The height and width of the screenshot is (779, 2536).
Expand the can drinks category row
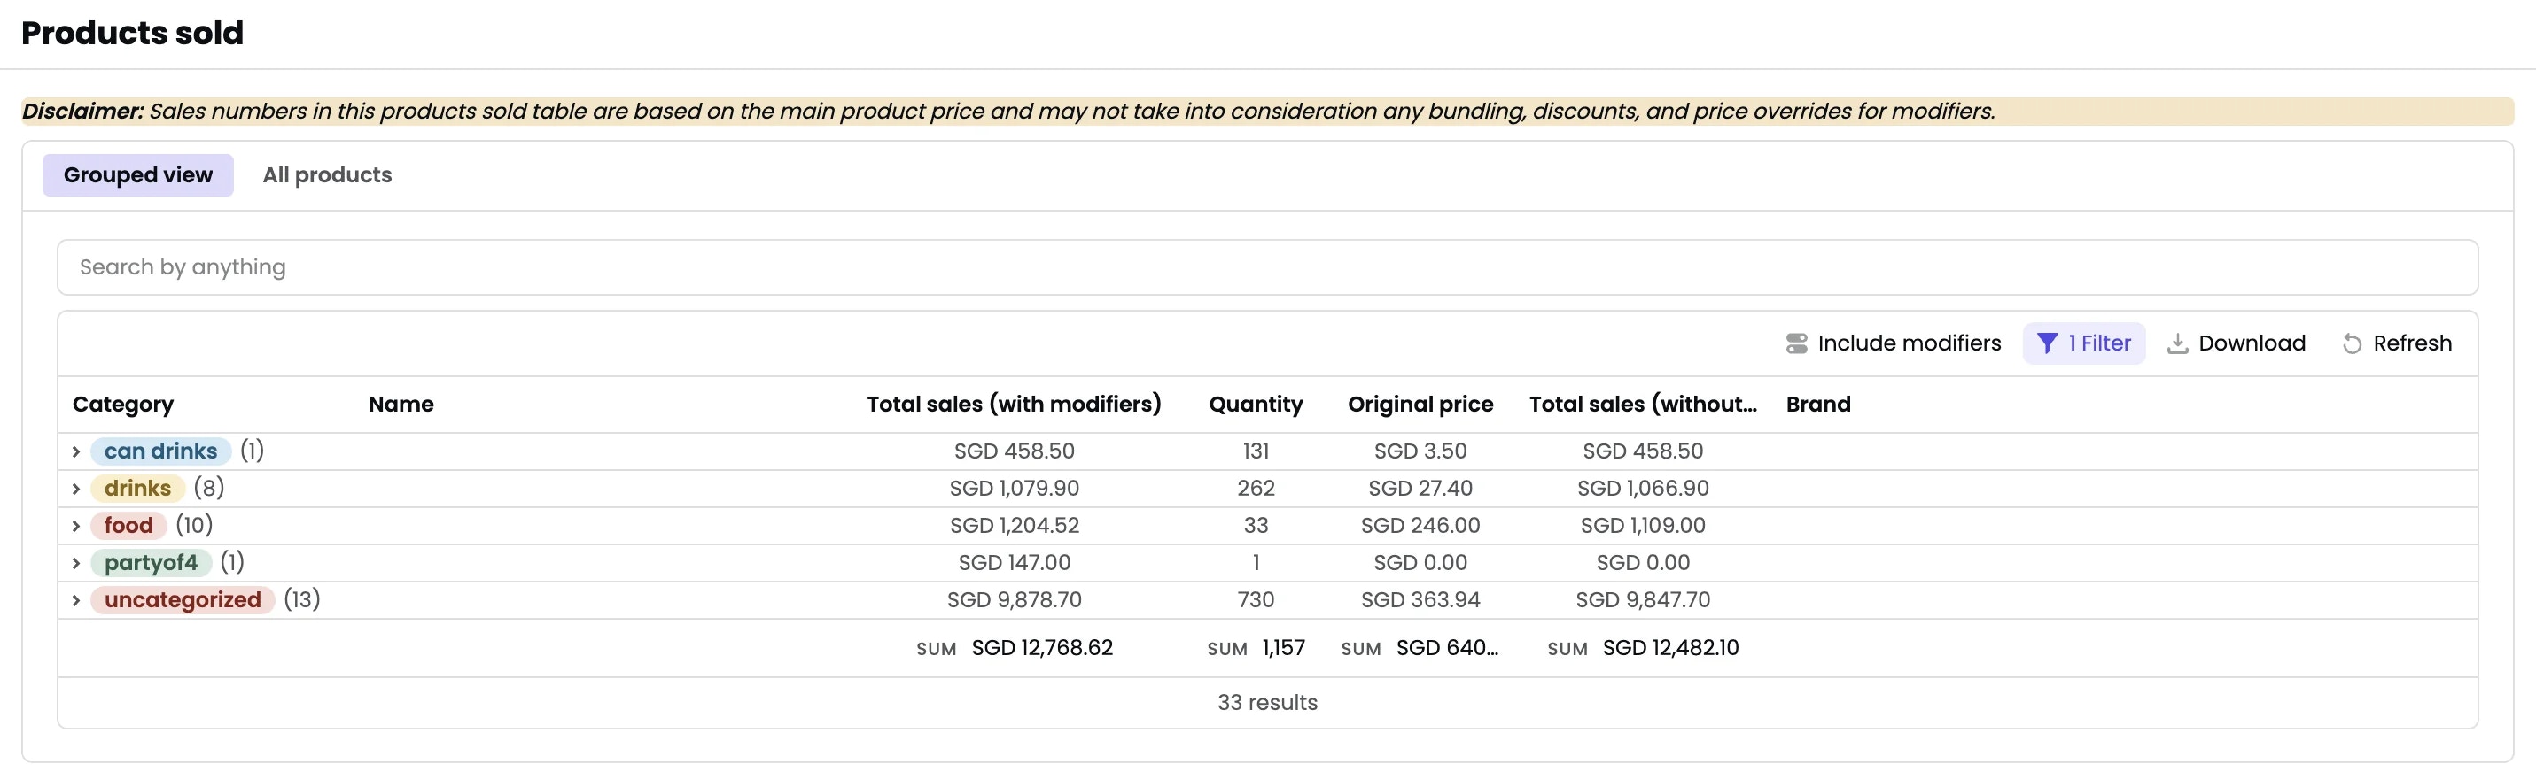(76, 451)
